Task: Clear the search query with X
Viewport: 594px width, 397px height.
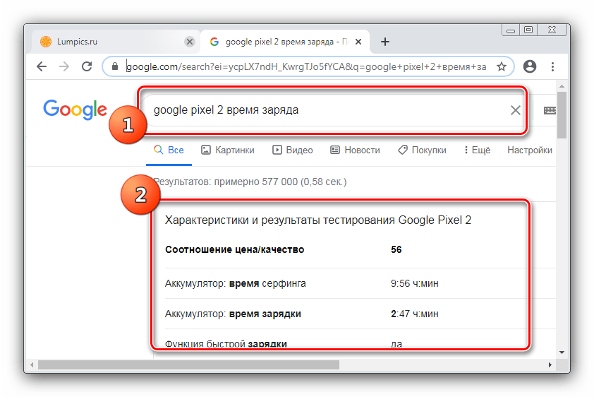Action: click(516, 110)
